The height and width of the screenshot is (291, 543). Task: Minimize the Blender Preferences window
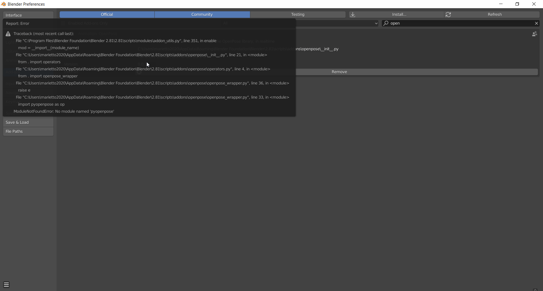coord(501,4)
